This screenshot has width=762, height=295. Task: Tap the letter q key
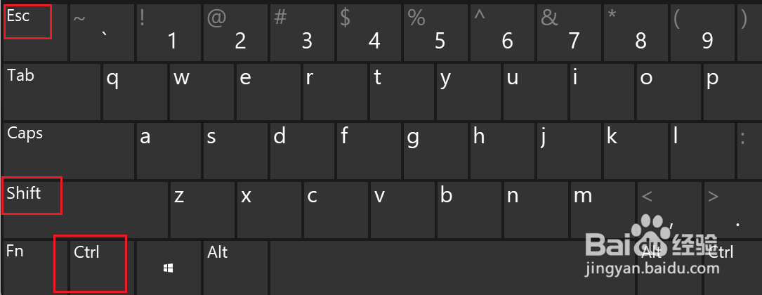(x=135, y=92)
